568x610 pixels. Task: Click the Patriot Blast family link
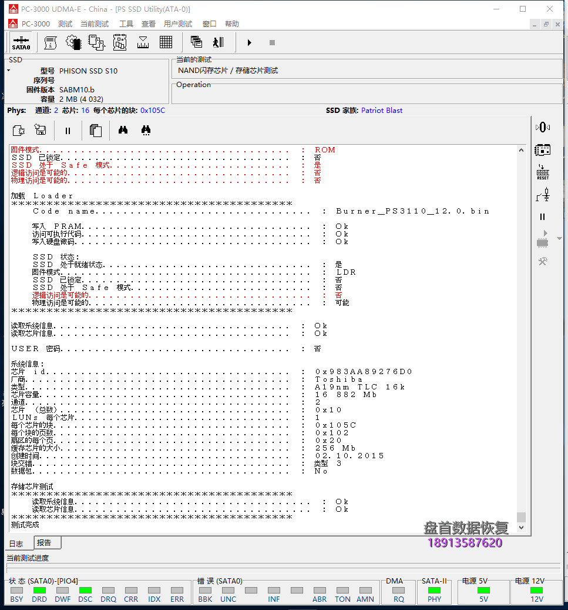point(382,111)
